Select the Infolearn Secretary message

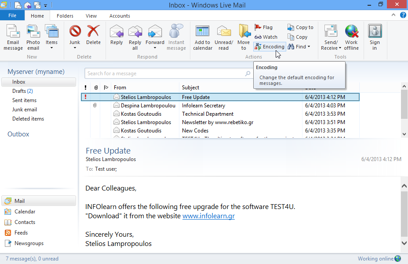click(x=220, y=106)
